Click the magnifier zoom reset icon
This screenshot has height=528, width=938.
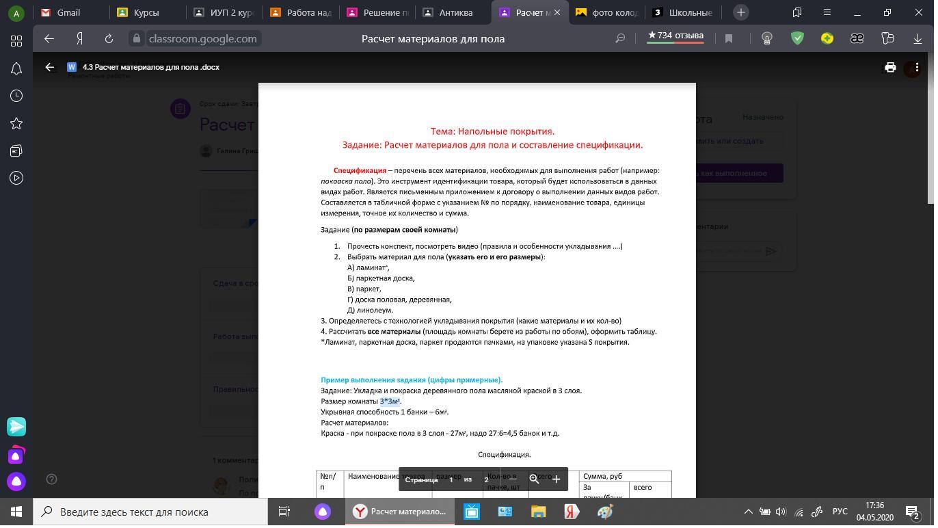(534, 479)
